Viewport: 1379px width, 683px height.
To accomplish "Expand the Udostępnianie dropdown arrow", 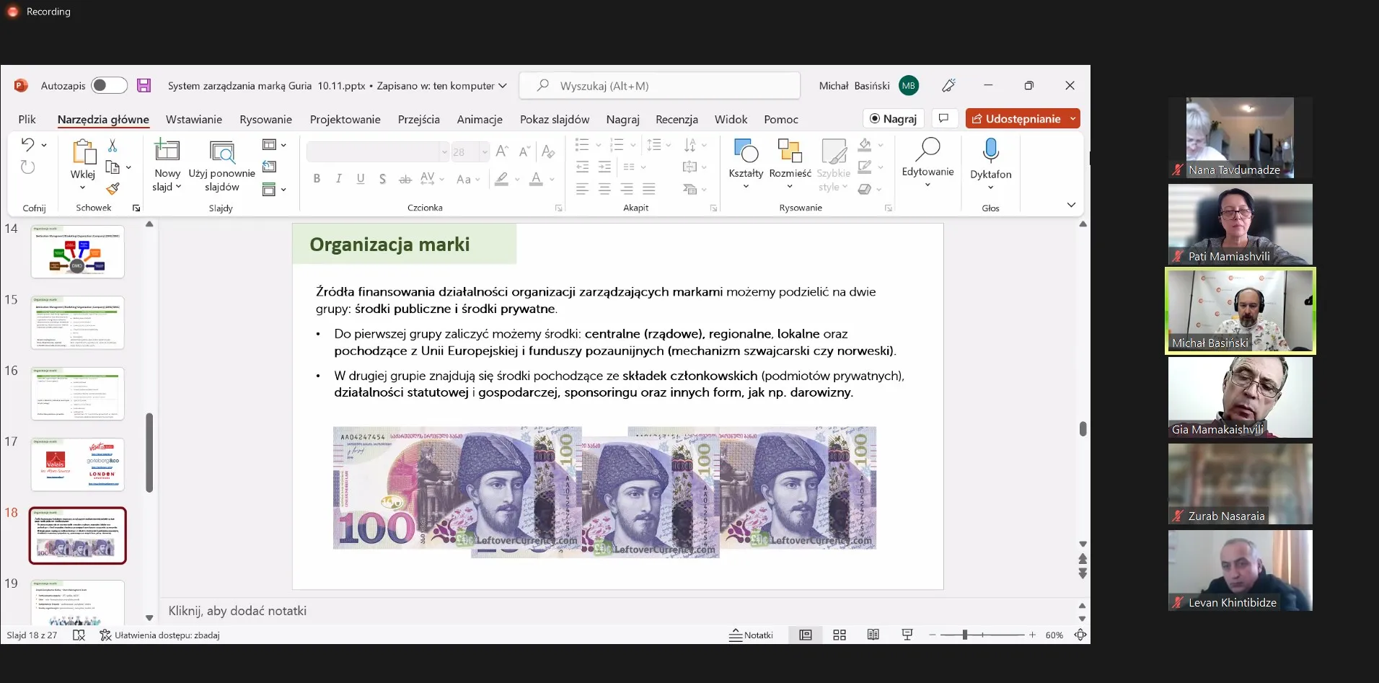I will (x=1073, y=119).
